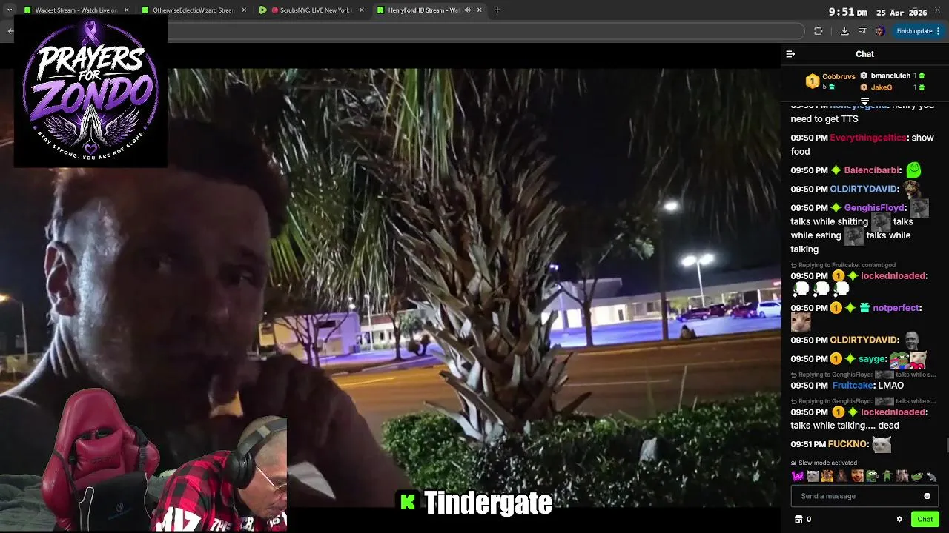Click the browser extensions puzzle icon
This screenshot has height=533, width=949.
pyautogui.click(x=818, y=31)
